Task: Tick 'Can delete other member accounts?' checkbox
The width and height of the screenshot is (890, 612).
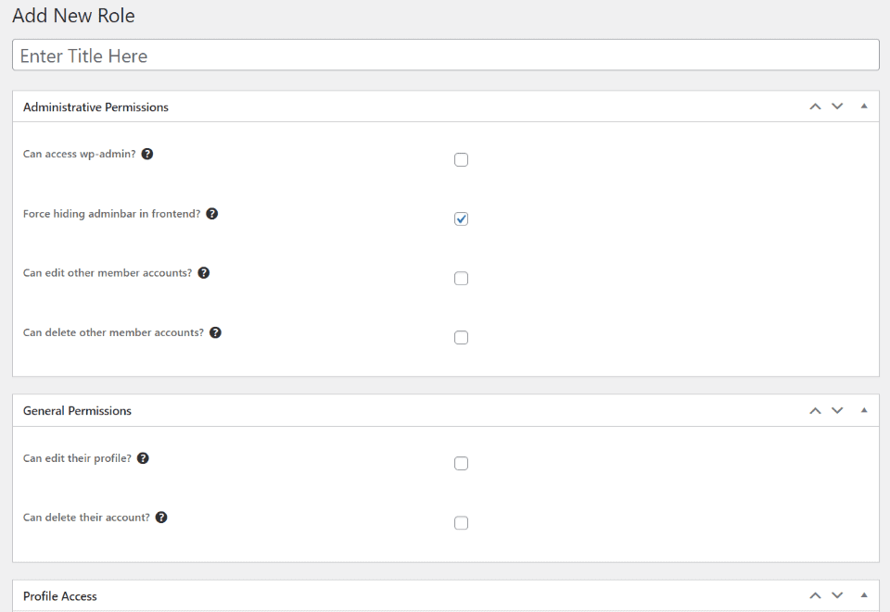Action: [461, 338]
